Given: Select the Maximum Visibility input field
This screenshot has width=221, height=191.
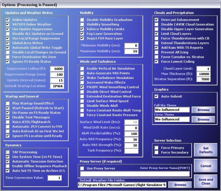Looking at the screenshot, I should pos(131,51).
